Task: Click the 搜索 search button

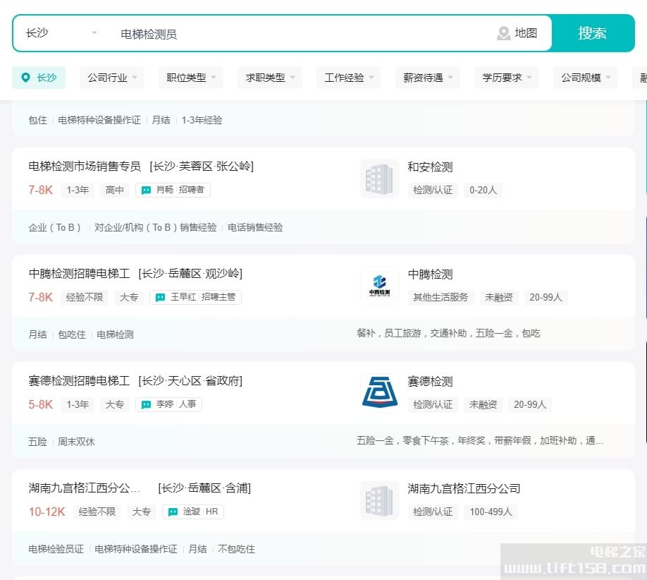Action: 593,33
